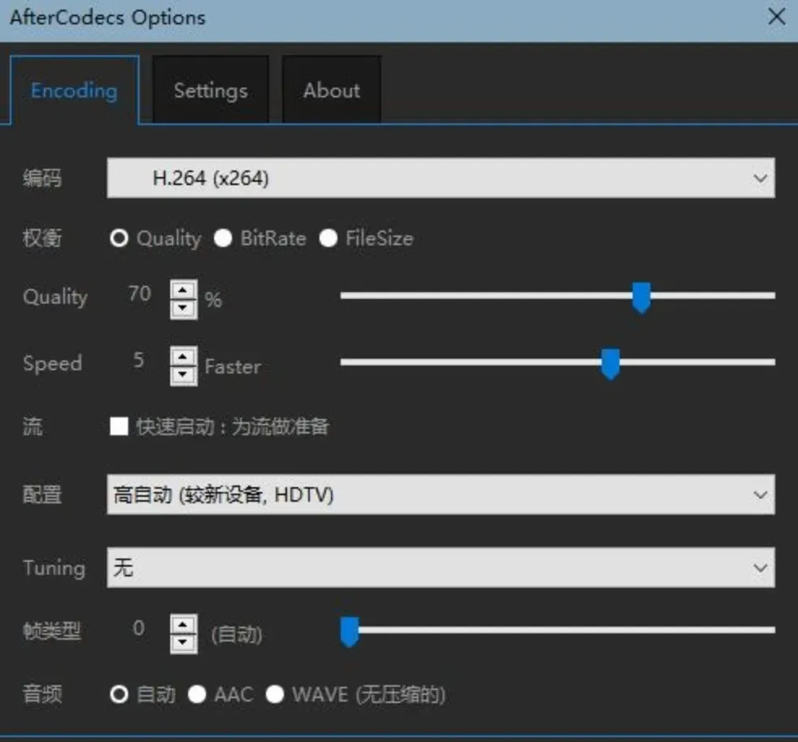
Task: Click the Speed value field showing 5
Action: coord(139,360)
